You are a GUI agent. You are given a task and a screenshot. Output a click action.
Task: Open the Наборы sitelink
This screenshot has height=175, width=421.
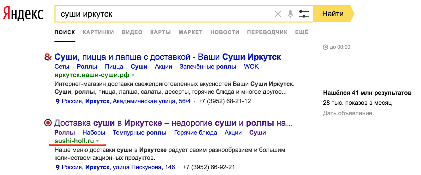point(94,133)
